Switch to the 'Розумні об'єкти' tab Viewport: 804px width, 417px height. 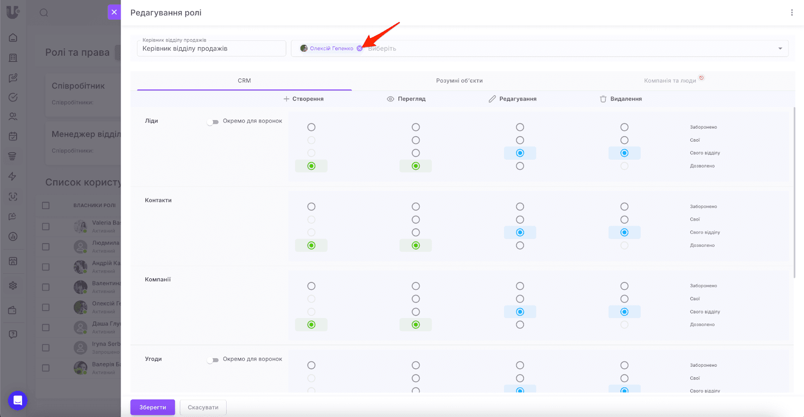click(459, 81)
